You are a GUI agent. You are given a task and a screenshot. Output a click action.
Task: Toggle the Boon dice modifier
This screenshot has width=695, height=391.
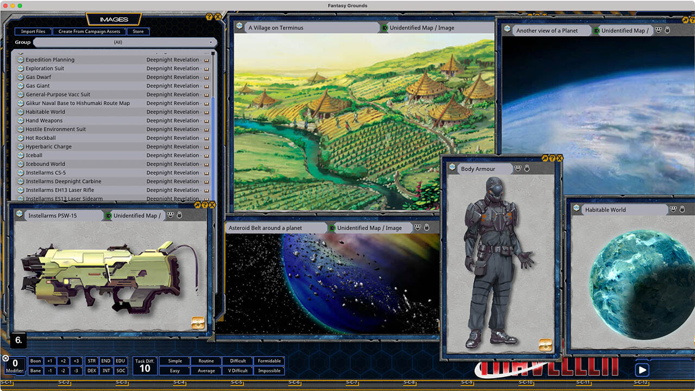pos(35,361)
